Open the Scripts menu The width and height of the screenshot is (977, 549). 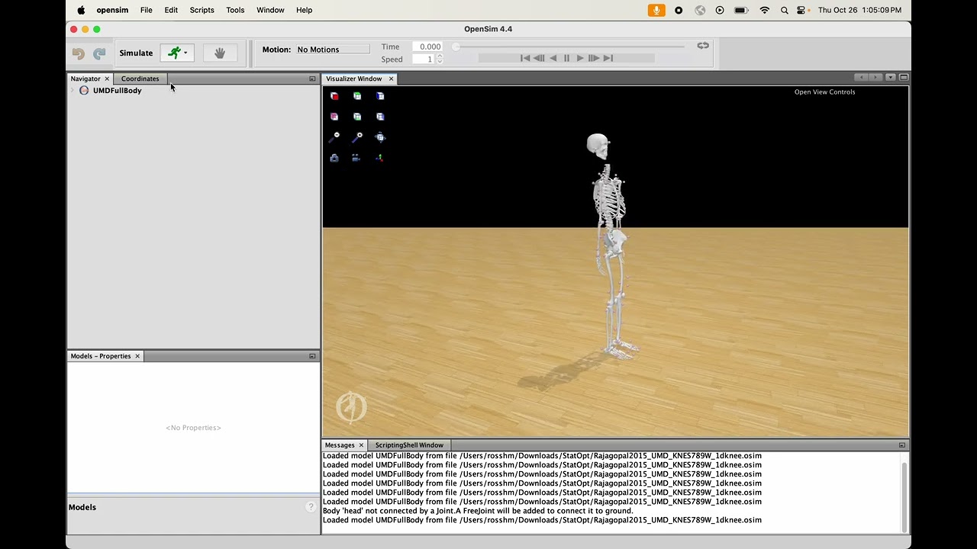[x=202, y=10]
